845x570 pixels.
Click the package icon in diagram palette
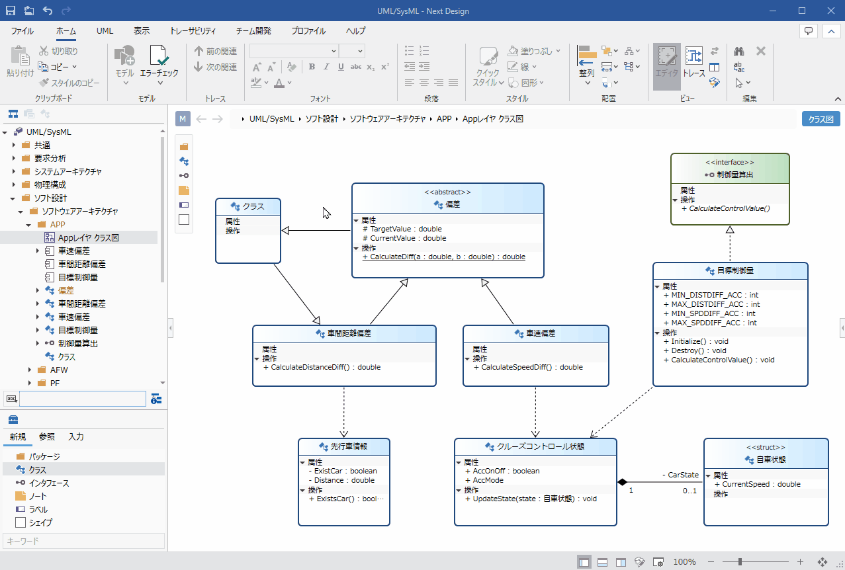pyautogui.click(x=184, y=147)
